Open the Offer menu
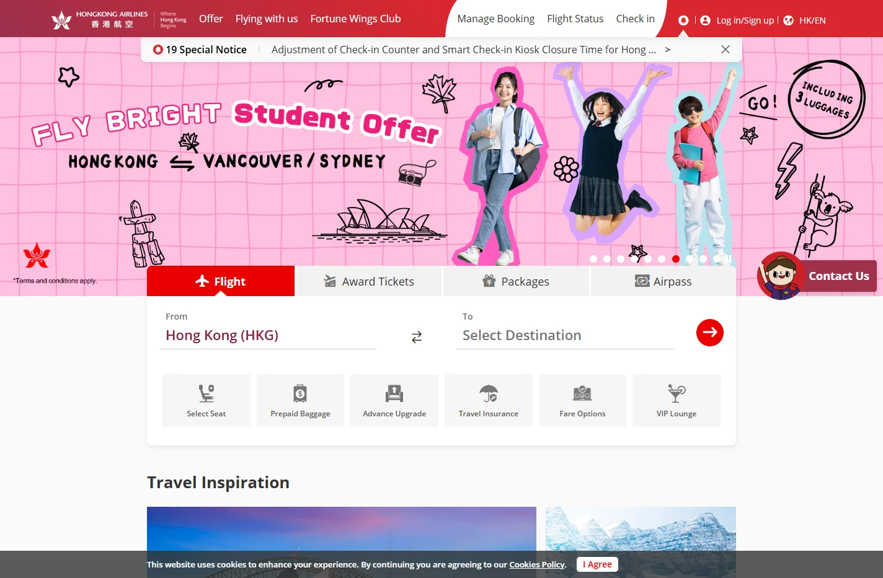Screen dimensions: 883x578 [211, 19]
